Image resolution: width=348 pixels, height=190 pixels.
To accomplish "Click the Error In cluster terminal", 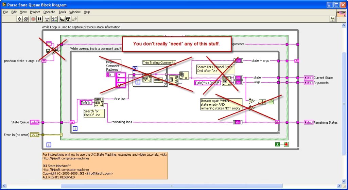I will pos(35,135).
